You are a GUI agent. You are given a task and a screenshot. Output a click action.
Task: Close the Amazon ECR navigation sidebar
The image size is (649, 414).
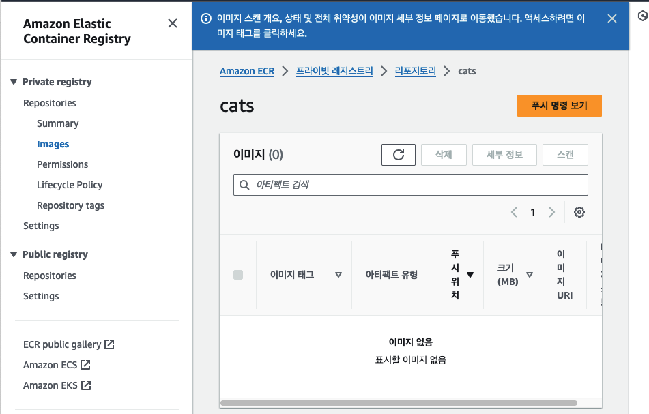pyautogui.click(x=173, y=23)
